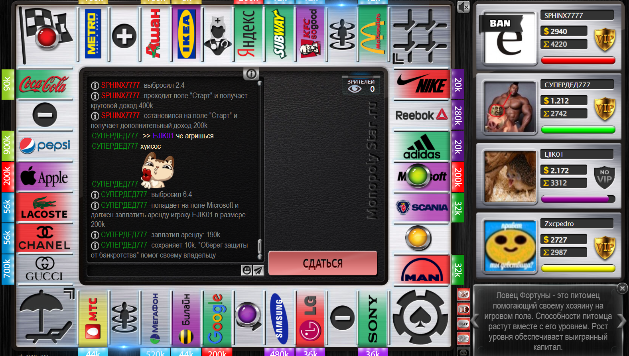Image resolution: width=629 pixels, height=356 pixels.
Task: Click the red progress bar under SPHINX7777
Action: (x=578, y=61)
